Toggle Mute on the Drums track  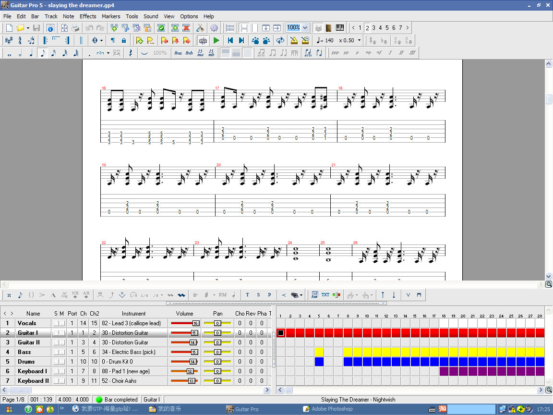click(x=62, y=362)
